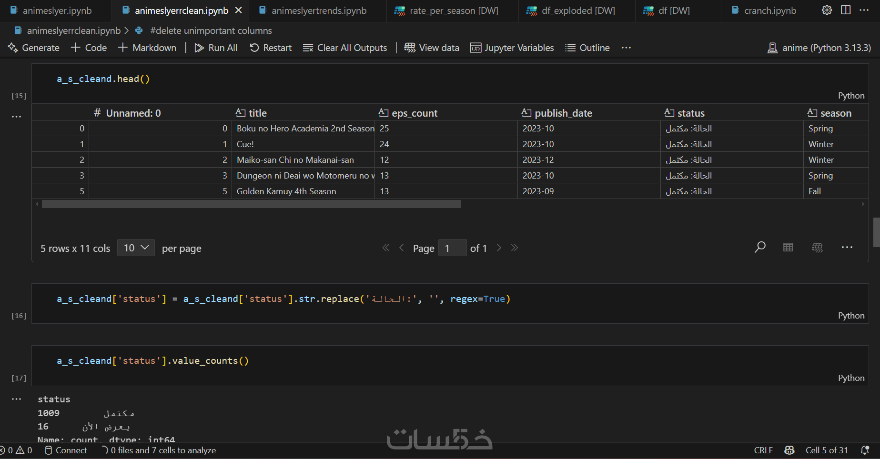Open the editor settings gear icon
The width and height of the screenshot is (880, 459).
[827, 10]
